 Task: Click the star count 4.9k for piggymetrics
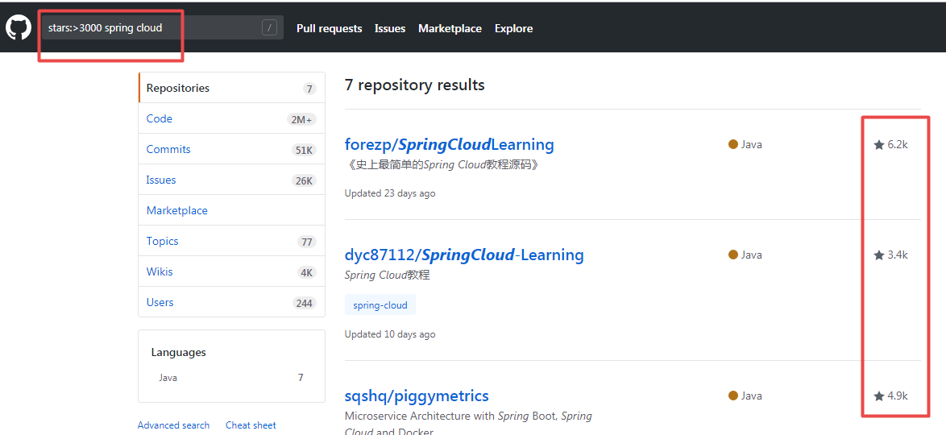tap(890, 396)
